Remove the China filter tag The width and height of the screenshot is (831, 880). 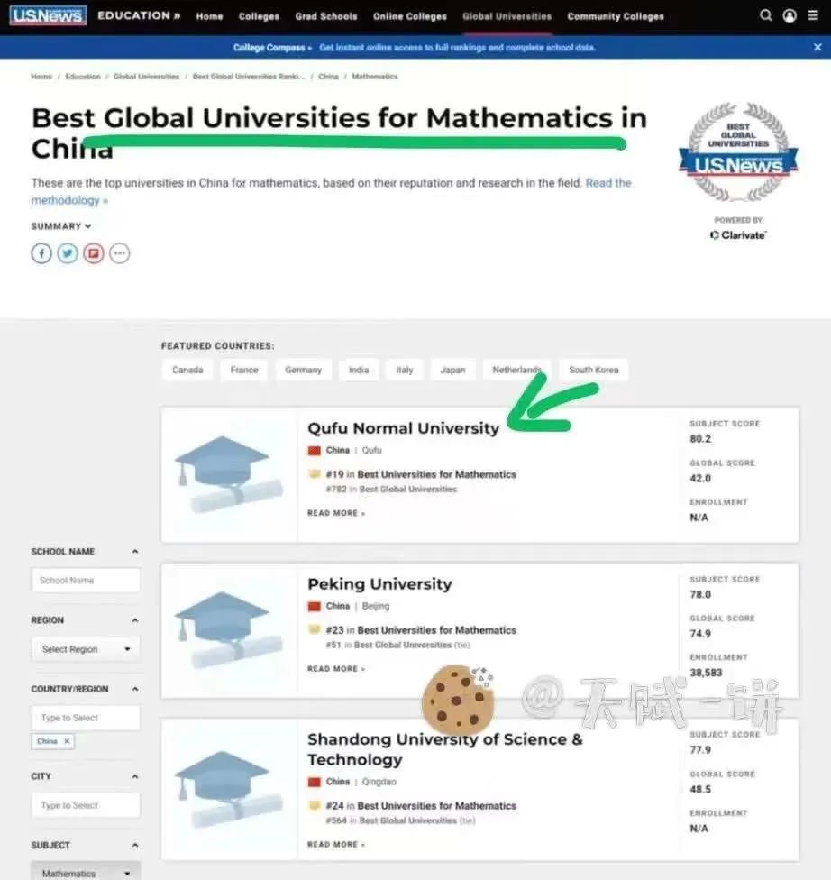tap(67, 741)
